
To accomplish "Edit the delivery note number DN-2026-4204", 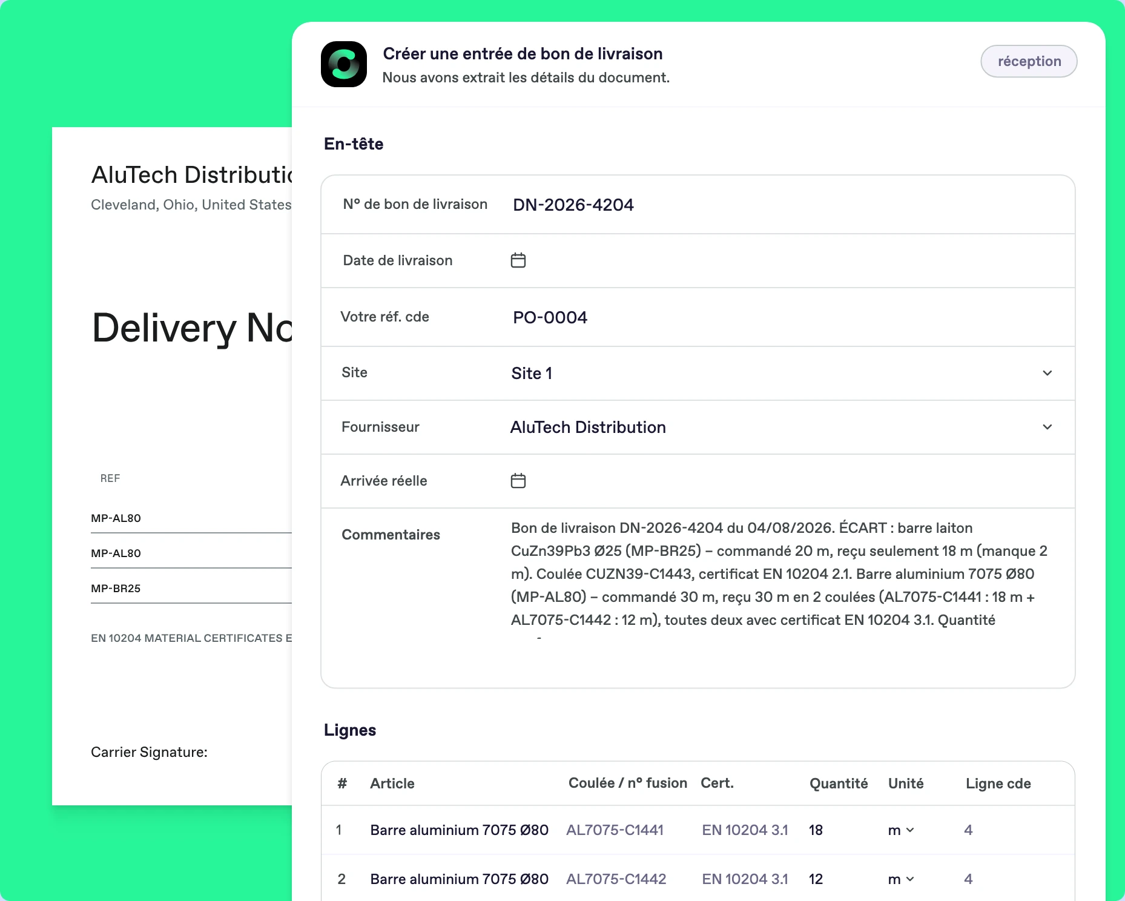I will (x=573, y=205).
